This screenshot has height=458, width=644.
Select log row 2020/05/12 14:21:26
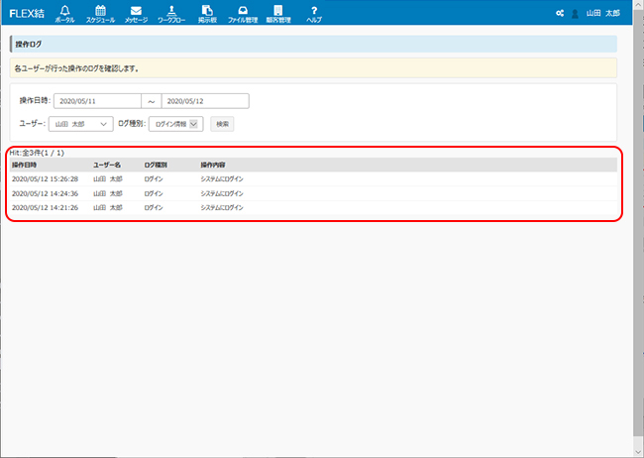pyautogui.click(x=313, y=207)
